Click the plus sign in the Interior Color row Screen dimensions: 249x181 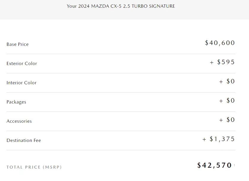click(x=221, y=82)
